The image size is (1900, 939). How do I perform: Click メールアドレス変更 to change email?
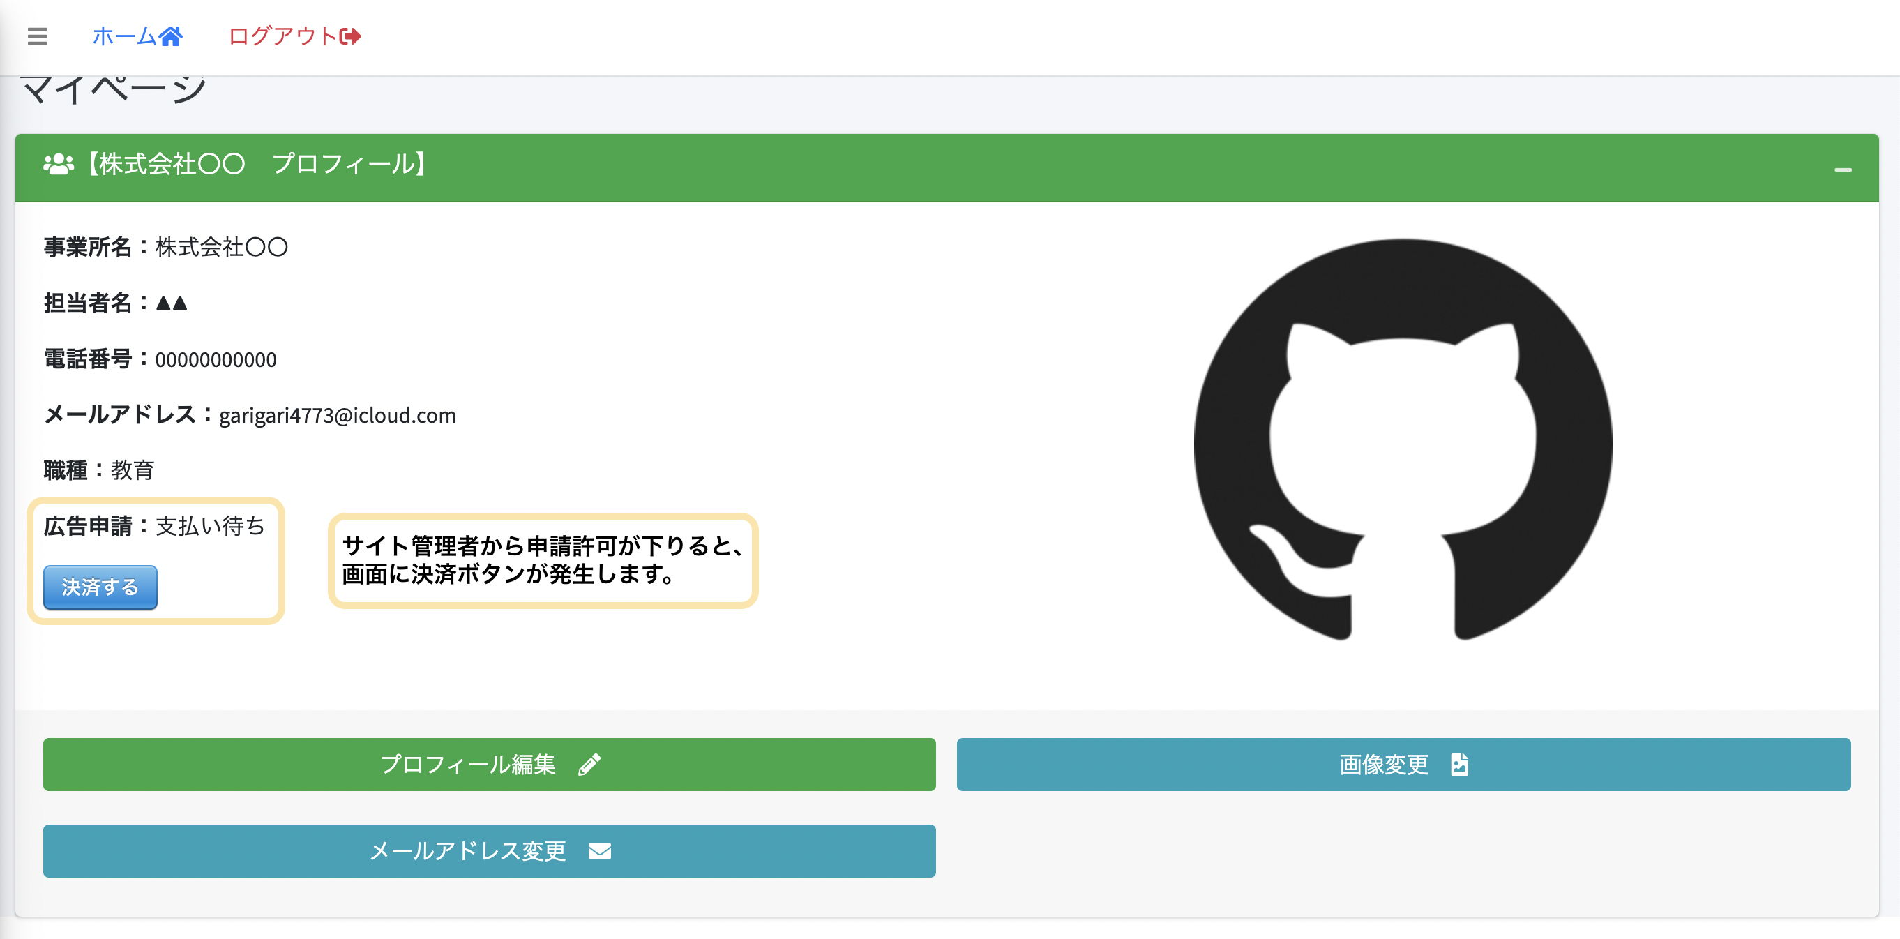[x=489, y=850]
